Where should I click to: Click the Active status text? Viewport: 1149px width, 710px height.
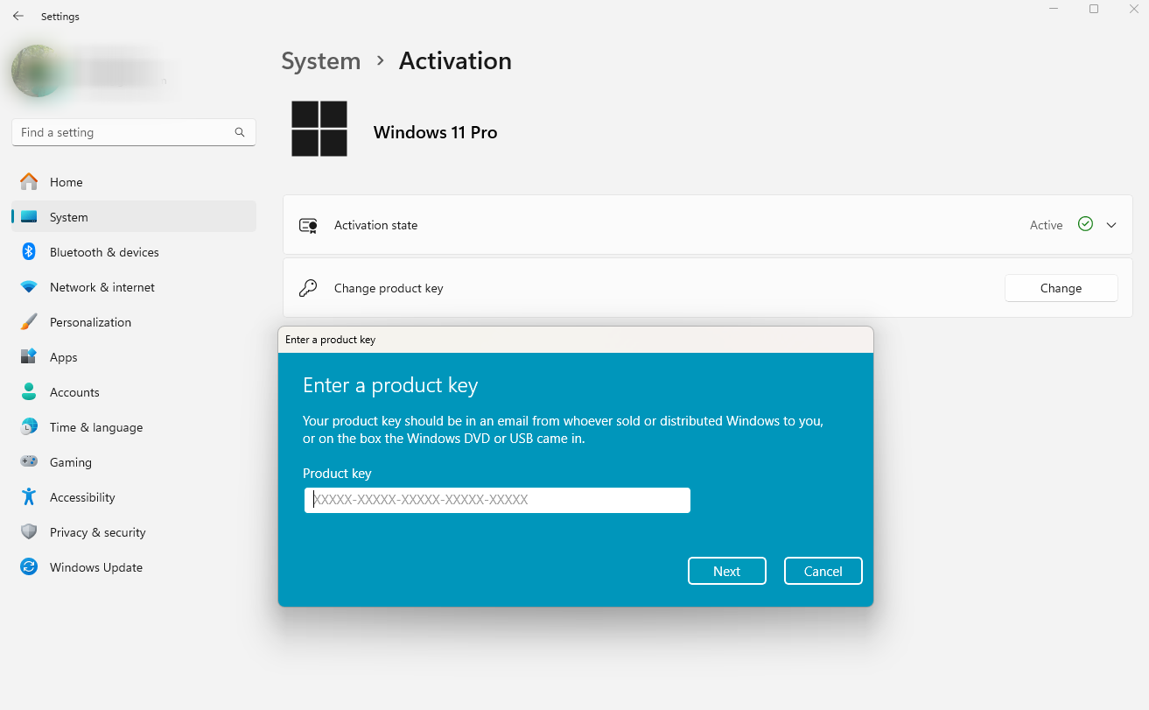click(x=1047, y=225)
